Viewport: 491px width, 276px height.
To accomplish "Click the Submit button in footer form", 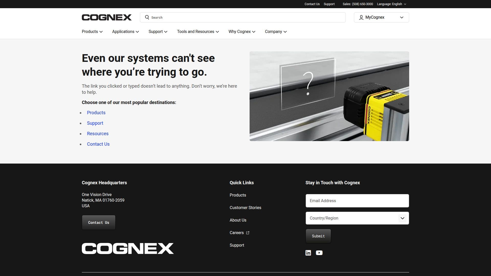I will (x=318, y=236).
